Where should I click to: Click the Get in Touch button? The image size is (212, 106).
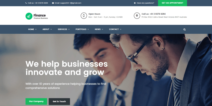[59, 101]
